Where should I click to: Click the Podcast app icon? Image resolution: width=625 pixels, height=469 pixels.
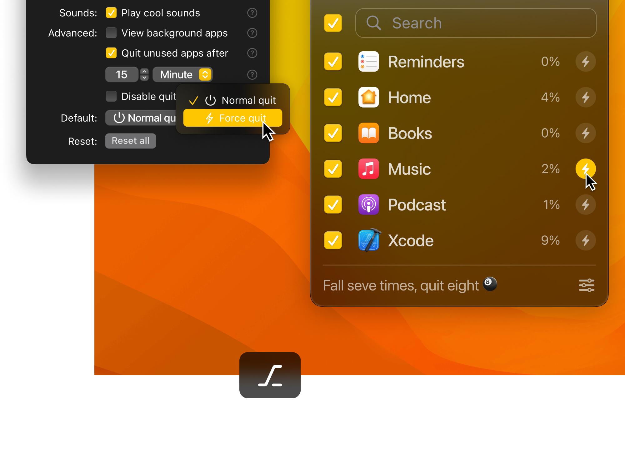[x=368, y=205]
